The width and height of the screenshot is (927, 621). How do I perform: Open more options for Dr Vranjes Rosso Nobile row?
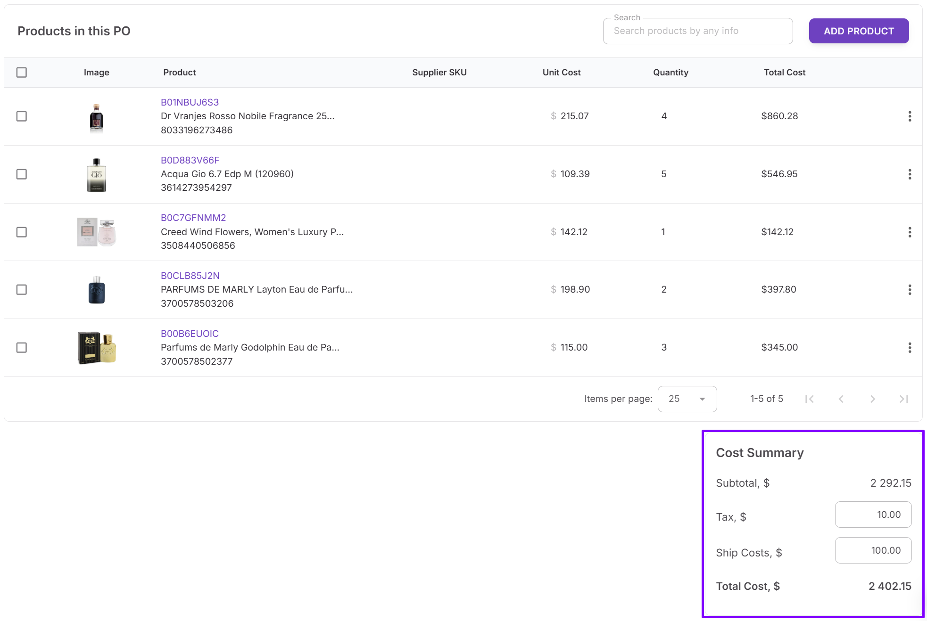coord(910,116)
